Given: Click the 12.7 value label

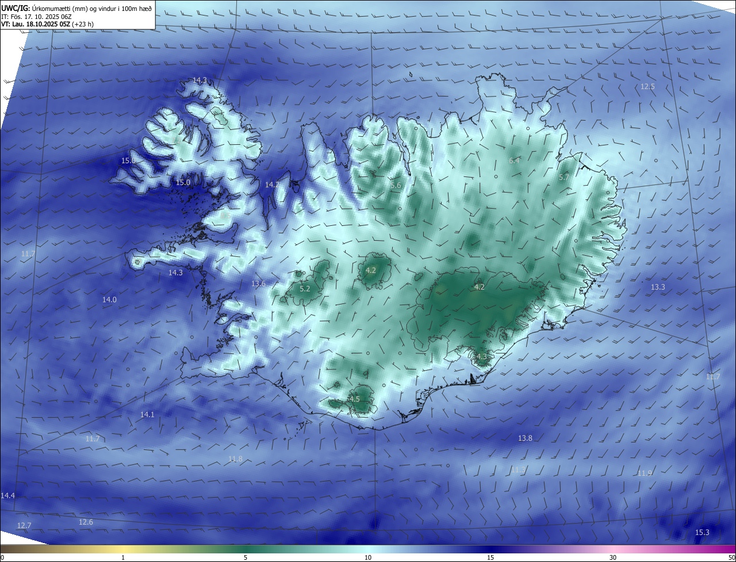Looking at the screenshot, I should click(x=24, y=525).
